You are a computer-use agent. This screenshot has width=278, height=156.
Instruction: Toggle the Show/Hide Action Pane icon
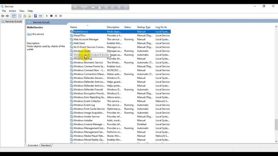(x=40, y=16)
